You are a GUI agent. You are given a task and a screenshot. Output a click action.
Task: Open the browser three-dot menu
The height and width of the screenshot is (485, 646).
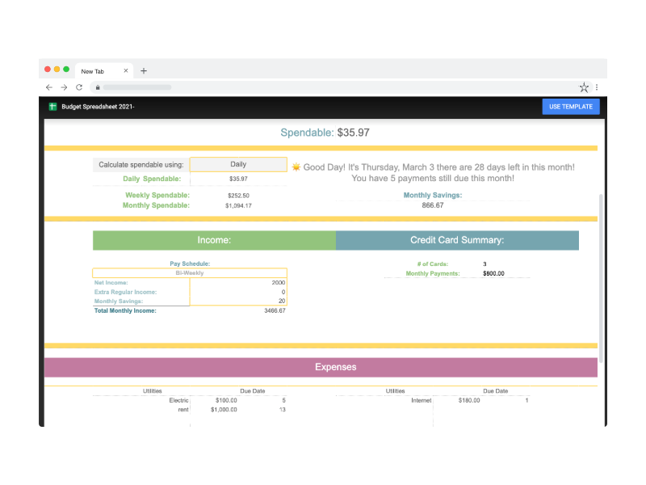click(x=597, y=87)
